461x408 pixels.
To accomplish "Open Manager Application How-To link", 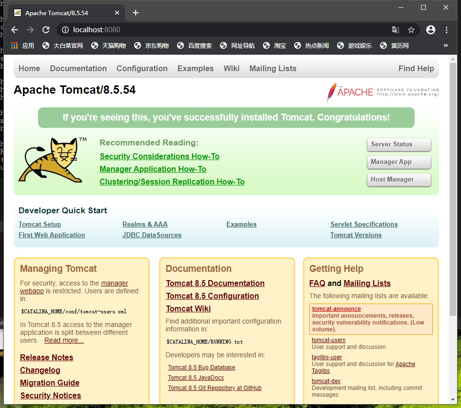I will (x=153, y=169).
